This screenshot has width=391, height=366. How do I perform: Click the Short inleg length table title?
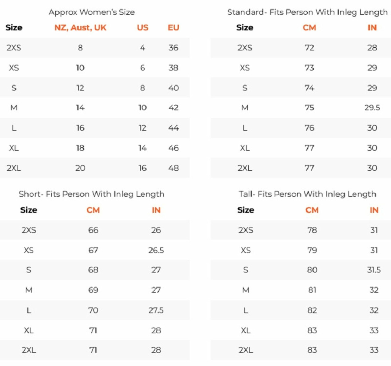[x=91, y=194]
